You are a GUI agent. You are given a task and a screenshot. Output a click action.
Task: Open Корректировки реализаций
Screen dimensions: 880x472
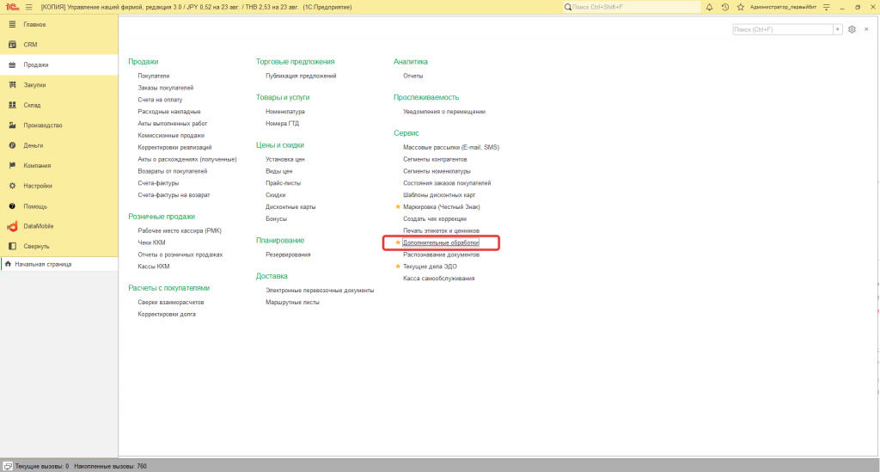click(x=174, y=147)
